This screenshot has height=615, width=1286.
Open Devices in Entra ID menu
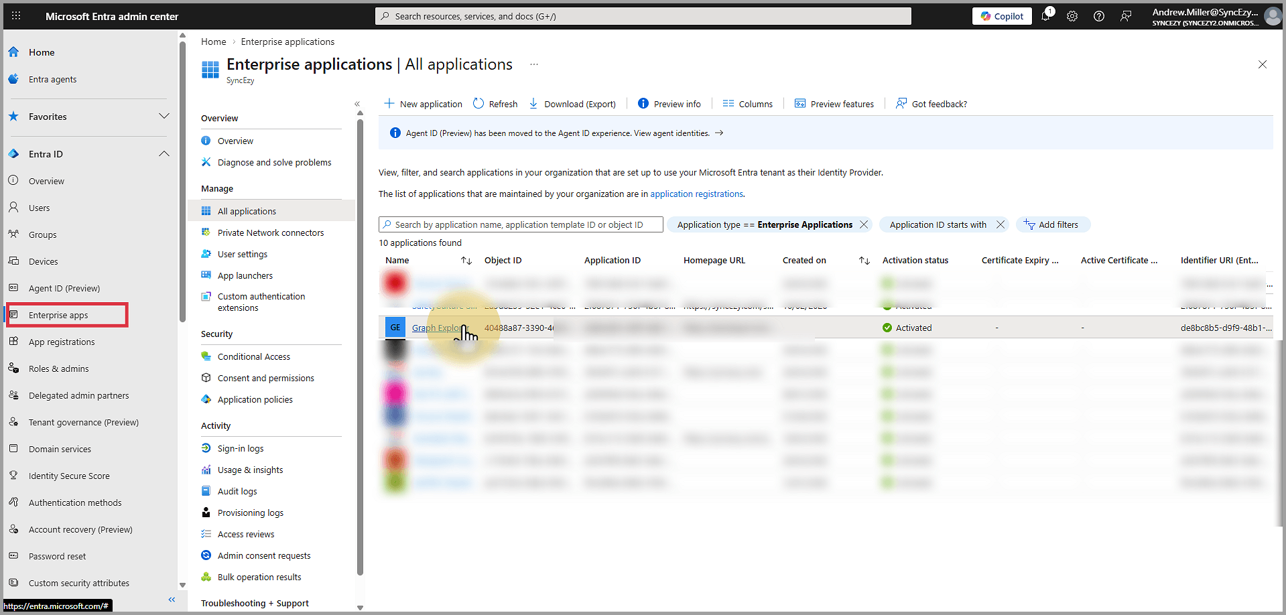(x=43, y=261)
